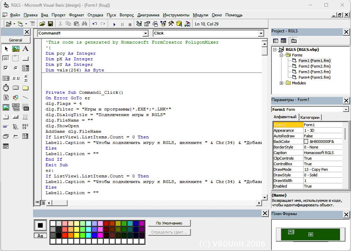Click the По Умолчанию button

(169, 223)
